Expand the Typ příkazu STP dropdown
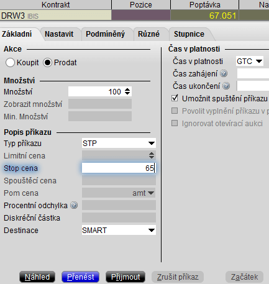This screenshot has height=284, width=269. (119, 143)
